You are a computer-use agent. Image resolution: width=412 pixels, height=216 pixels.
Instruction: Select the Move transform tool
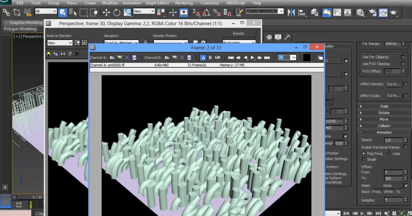[106, 12]
